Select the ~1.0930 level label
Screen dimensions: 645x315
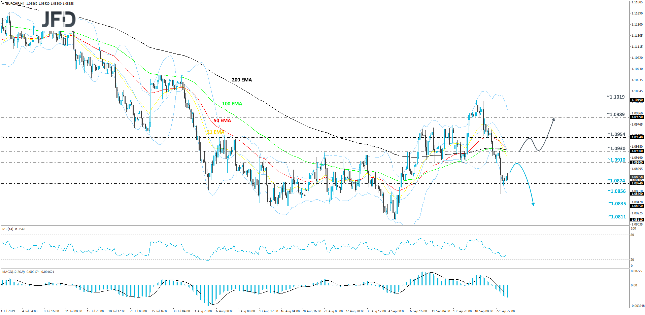(616, 148)
